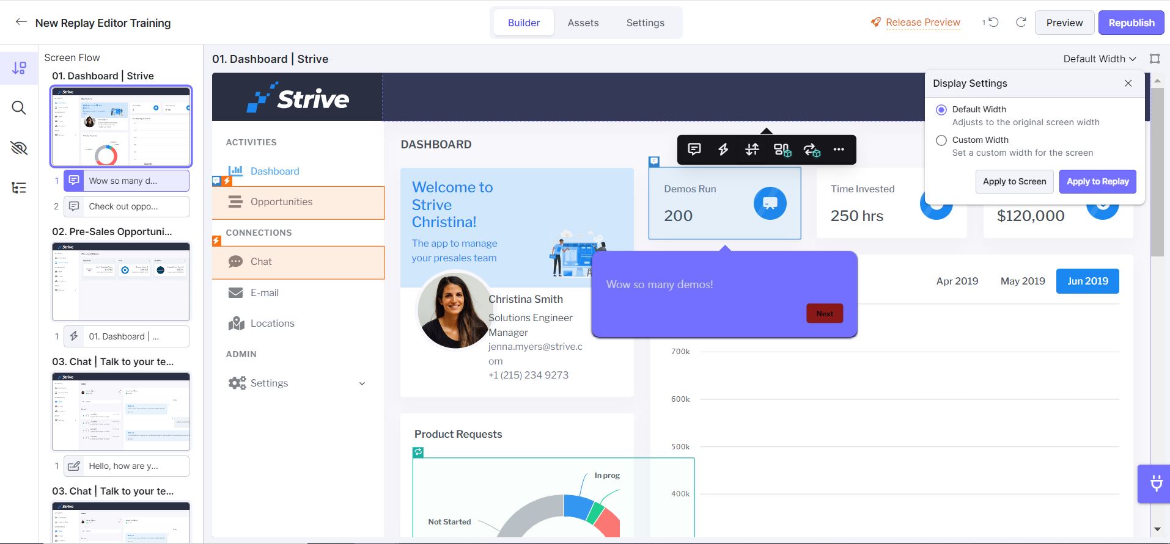The image size is (1170, 544).
Task: Select the '01. Dashboard | ...' event step
Action: coord(127,336)
